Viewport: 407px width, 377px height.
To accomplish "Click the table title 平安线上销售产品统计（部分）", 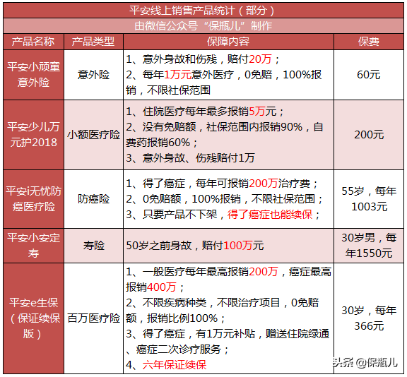I will pyautogui.click(x=201, y=11).
